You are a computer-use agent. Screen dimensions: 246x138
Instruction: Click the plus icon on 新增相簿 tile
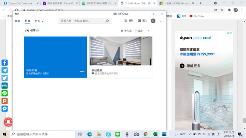(82, 72)
